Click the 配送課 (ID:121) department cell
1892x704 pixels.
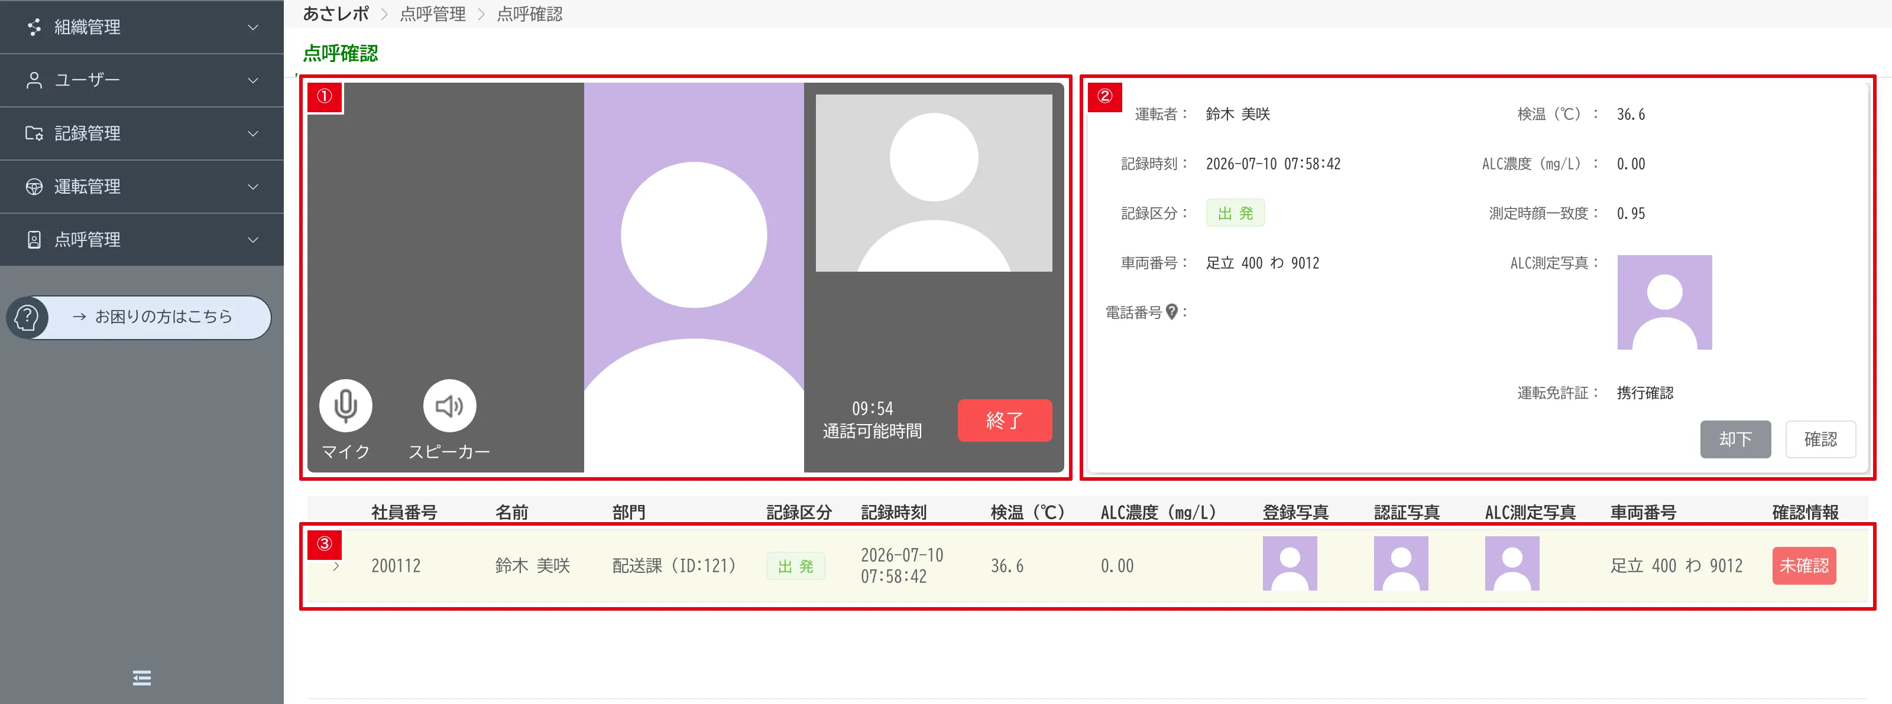(x=674, y=566)
